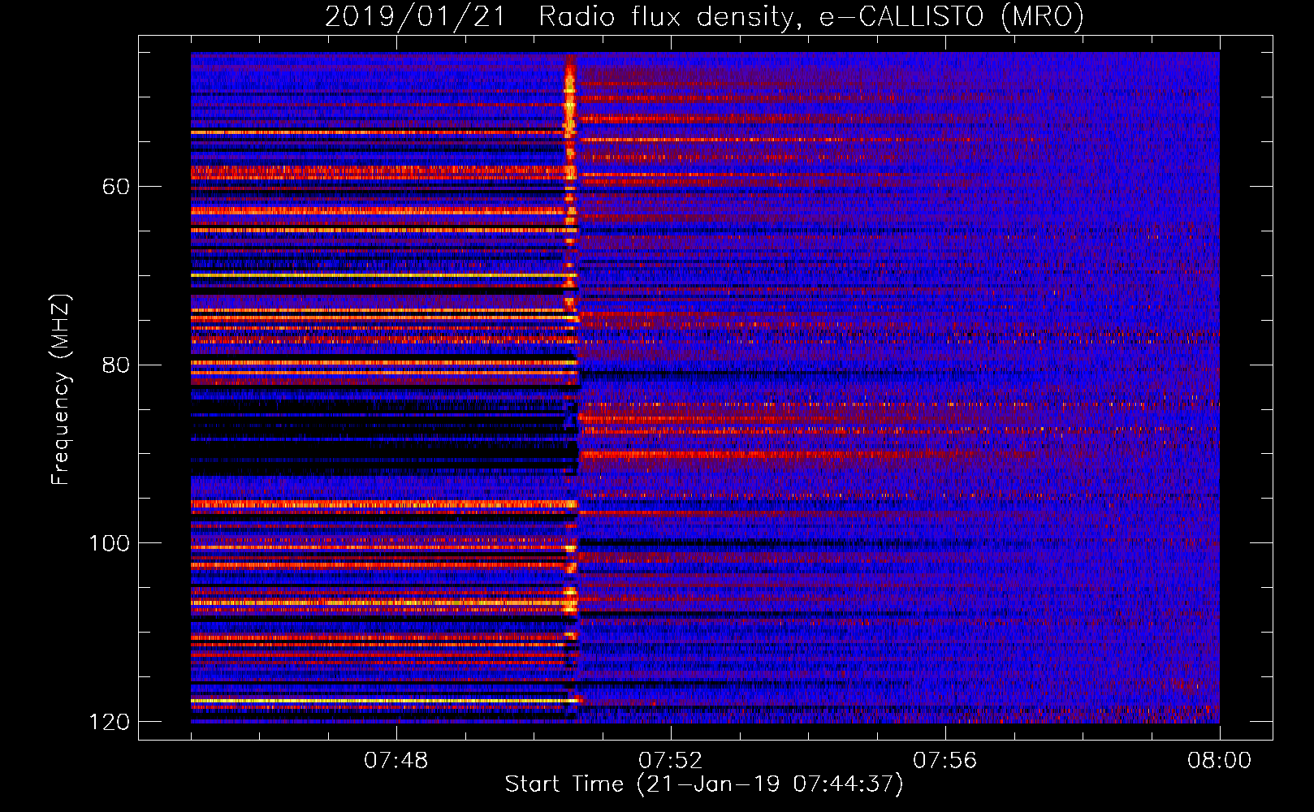
Task: Click the 80 frequency tick label
Action: tap(116, 365)
